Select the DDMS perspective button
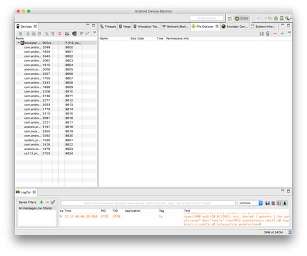 pyautogui.click(x=242, y=19)
